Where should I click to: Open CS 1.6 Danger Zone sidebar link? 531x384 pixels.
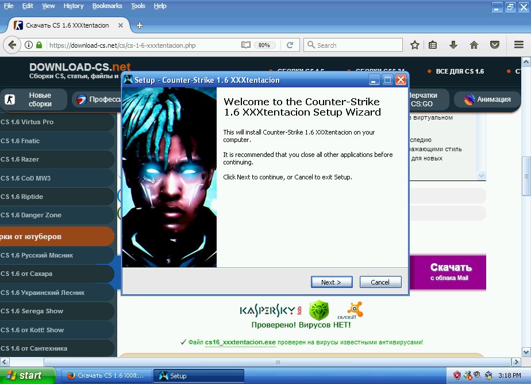pos(57,215)
